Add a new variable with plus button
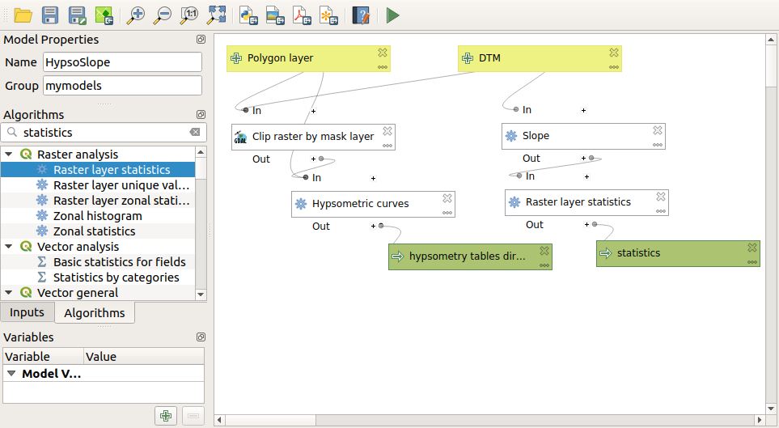 (x=166, y=416)
